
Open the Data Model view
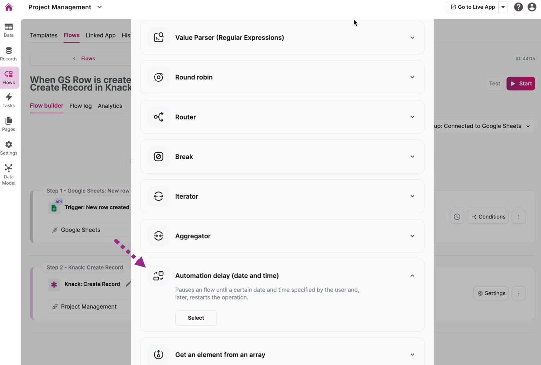pyautogui.click(x=9, y=175)
